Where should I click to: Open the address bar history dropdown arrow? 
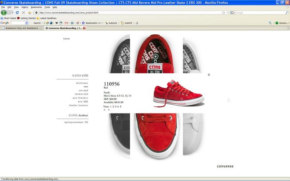coord(227,13)
